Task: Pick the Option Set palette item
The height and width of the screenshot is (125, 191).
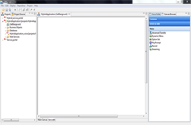Action: click(156, 39)
